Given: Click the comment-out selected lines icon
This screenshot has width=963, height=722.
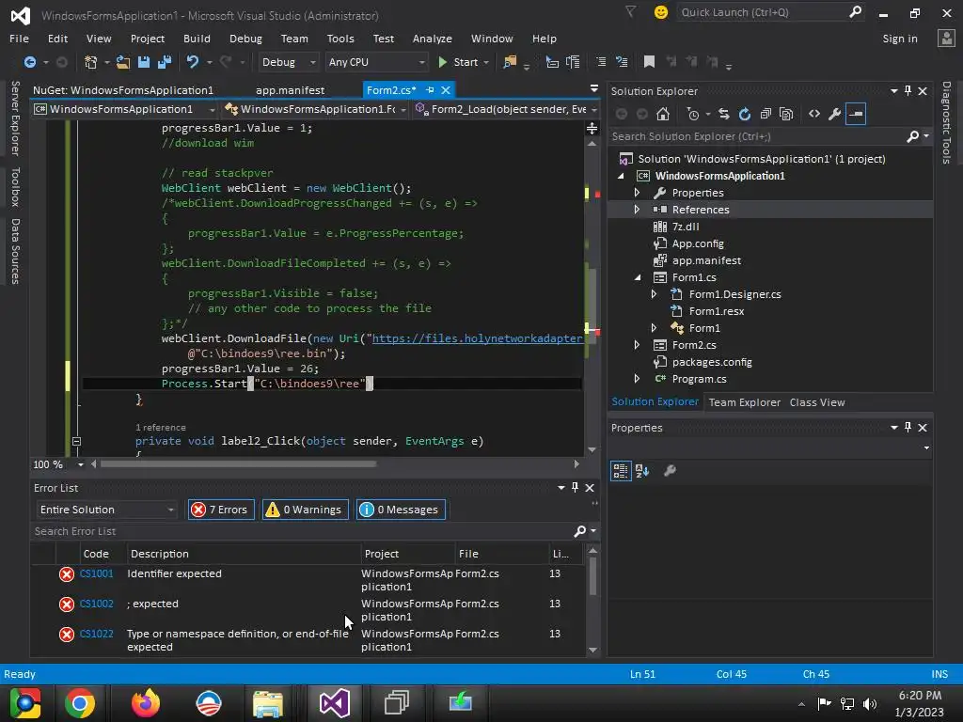Looking at the screenshot, I should click(x=601, y=62).
